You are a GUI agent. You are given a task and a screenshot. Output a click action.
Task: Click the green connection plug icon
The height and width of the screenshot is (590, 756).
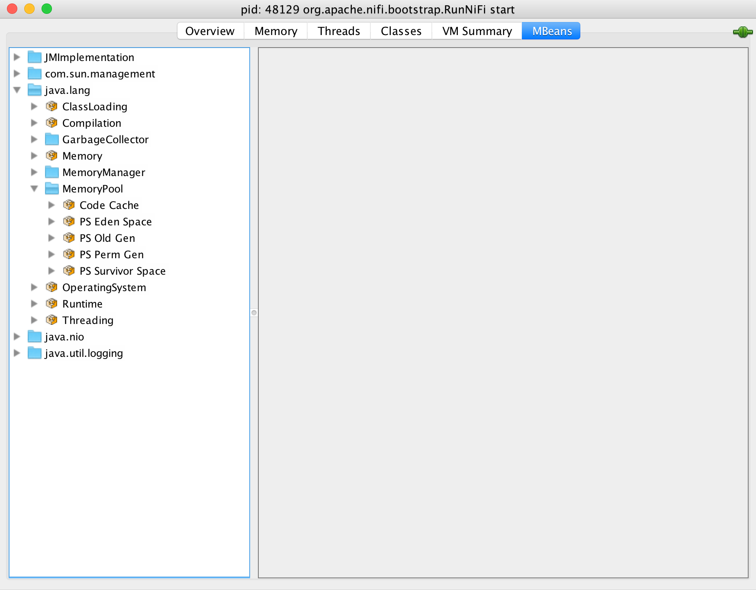pyautogui.click(x=743, y=32)
